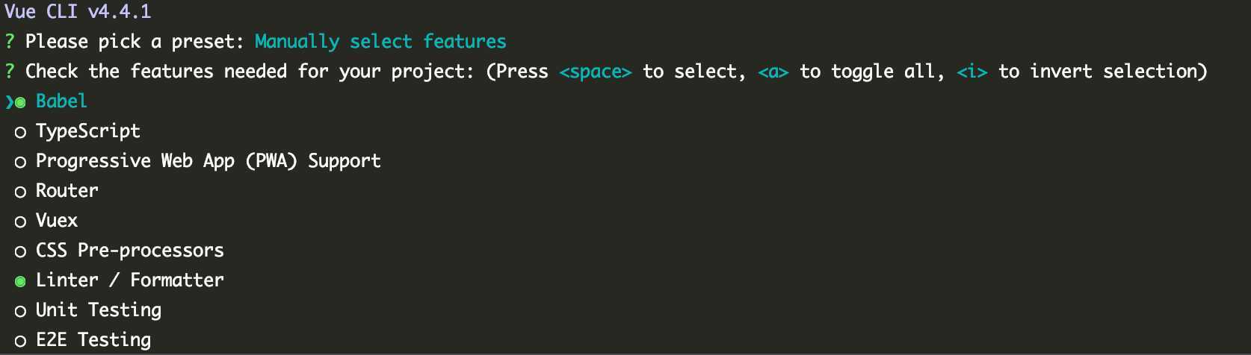The width and height of the screenshot is (1251, 355).
Task: Select the Router option circle
Action: click(20, 192)
